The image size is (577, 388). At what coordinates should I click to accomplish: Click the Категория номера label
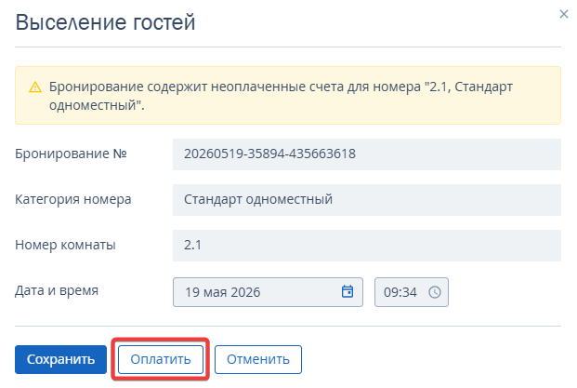[73, 199]
